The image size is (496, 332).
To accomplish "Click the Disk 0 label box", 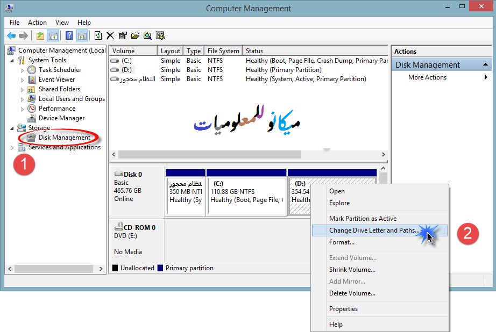I will (x=137, y=192).
